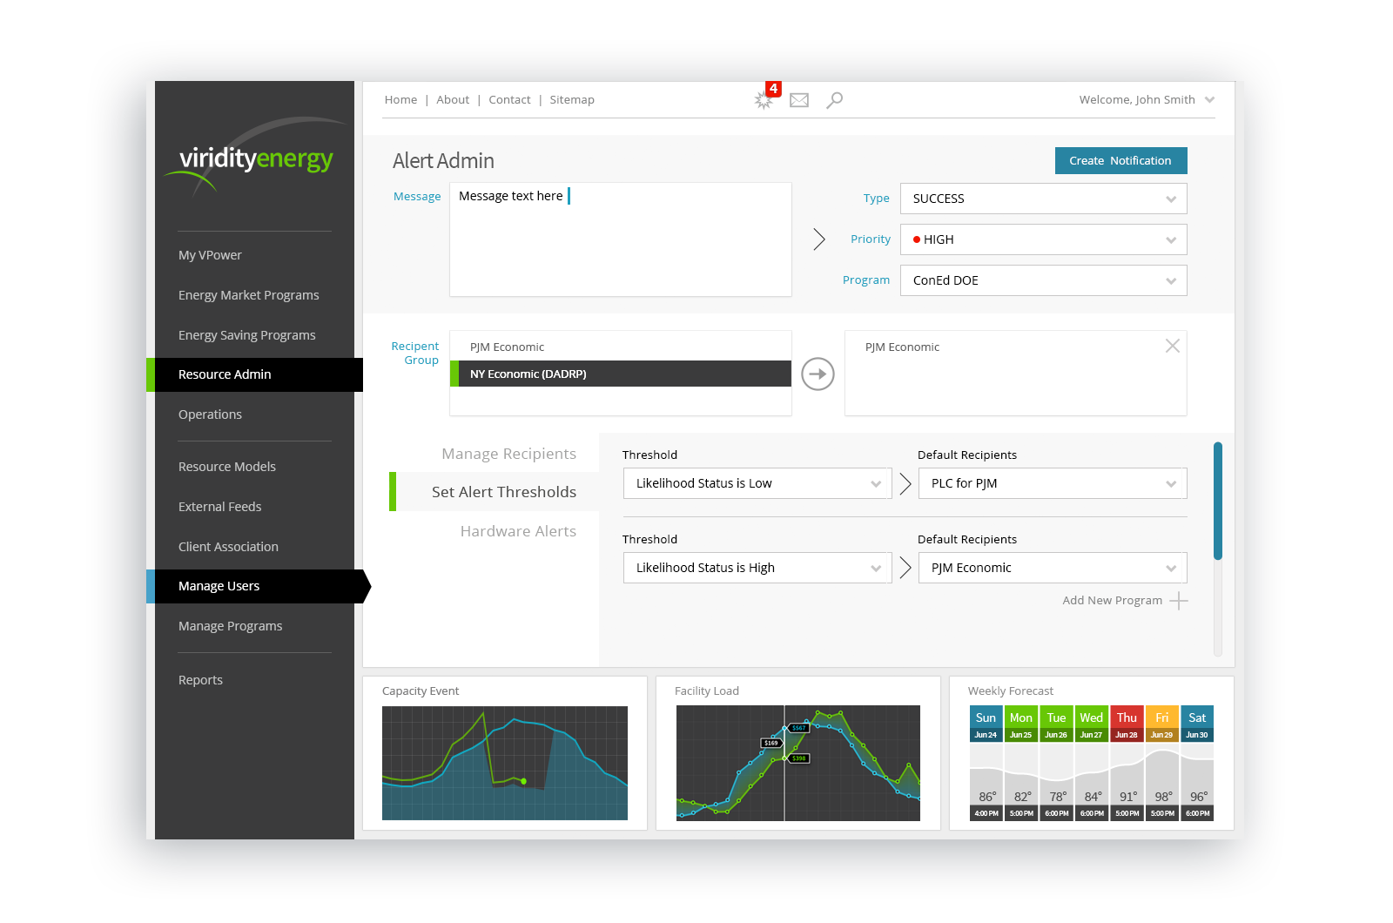Open PLC for PJM recipients dropdown
The image size is (1393, 923).
click(1053, 483)
